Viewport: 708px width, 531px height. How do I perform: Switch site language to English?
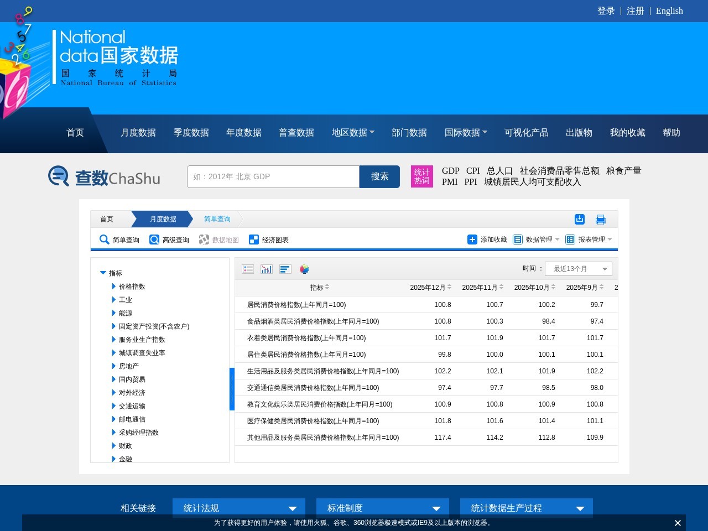[x=669, y=11]
